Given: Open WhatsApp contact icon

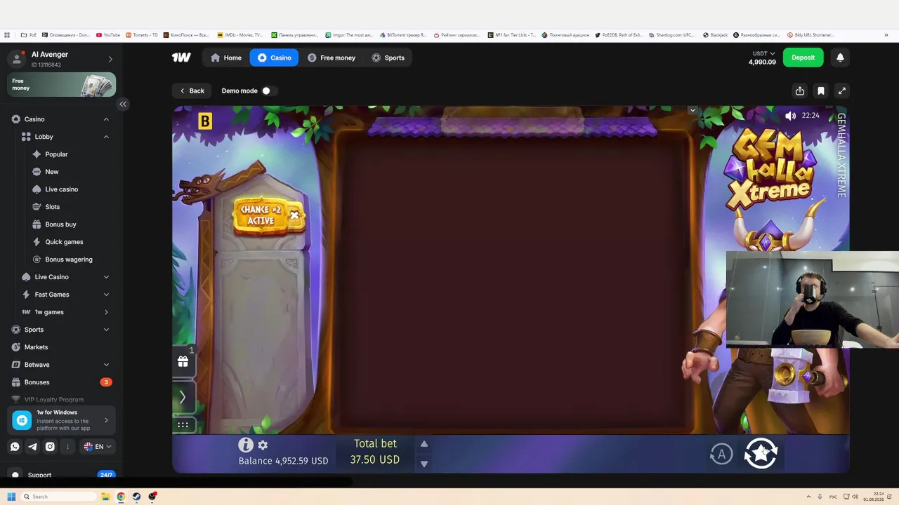Looking at the screenshot, I should pyautogui.click(x=15, y=446).
